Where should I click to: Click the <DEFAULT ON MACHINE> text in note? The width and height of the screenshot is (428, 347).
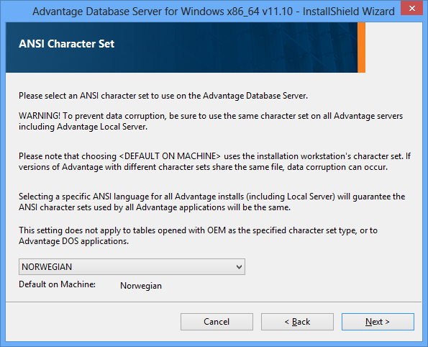coord(170,156)
